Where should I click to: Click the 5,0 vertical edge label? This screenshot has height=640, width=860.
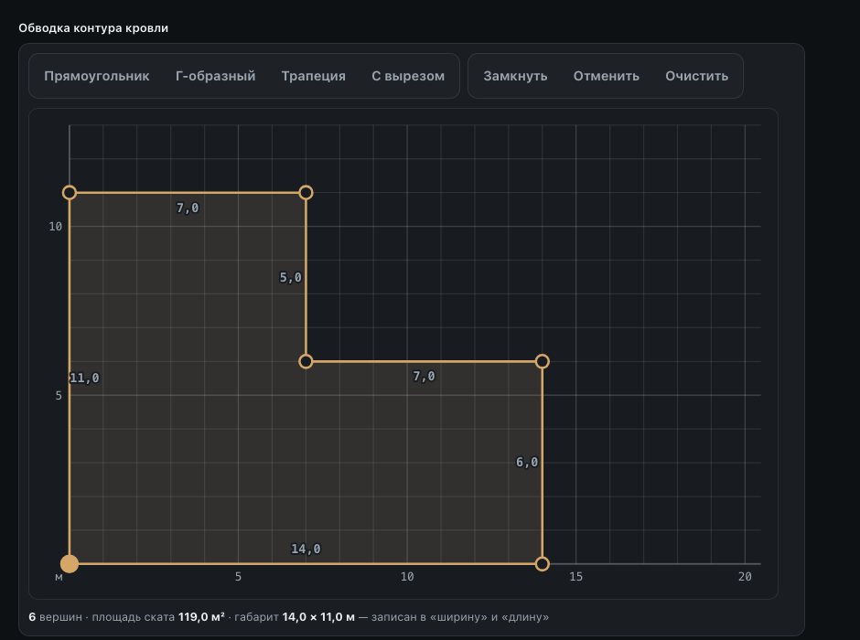291,277
